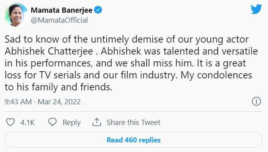The height and width of the screenshot is (152, 268).
Task: Click the share arrow icon
Action: 97,122
